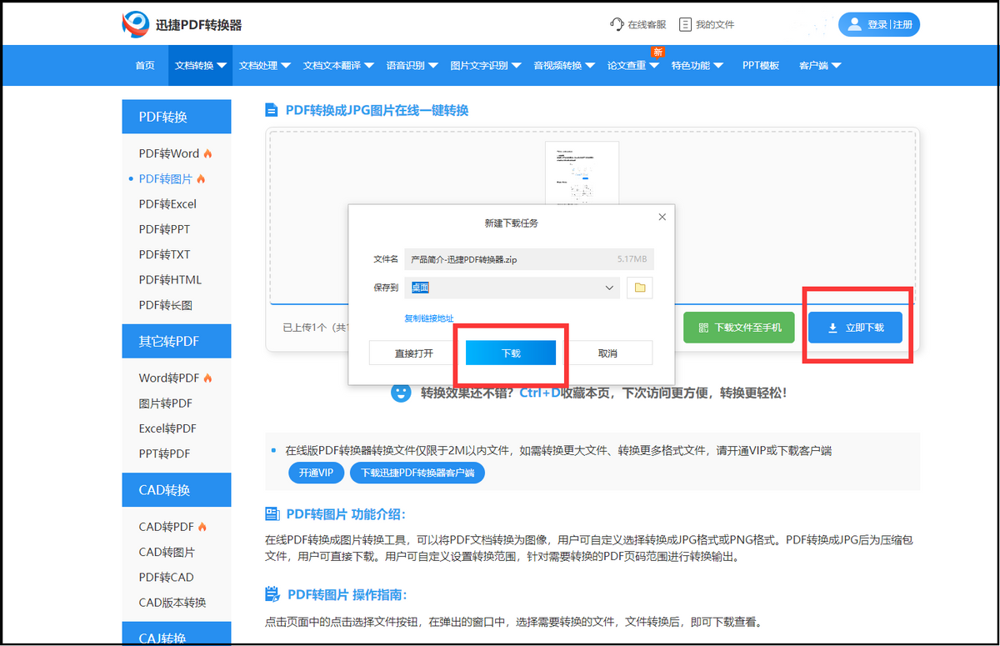Viewport: 1000px width, 646px height.
Task: Click the 其它转PDF sidebar header
Action: [177, 341]
